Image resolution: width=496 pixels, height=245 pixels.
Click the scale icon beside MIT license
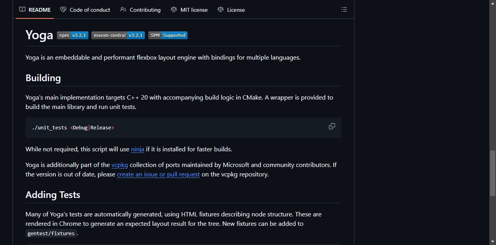[174, 10]
